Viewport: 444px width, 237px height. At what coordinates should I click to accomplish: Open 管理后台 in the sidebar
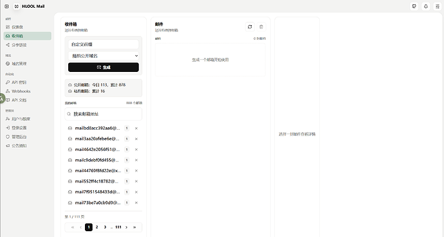pyautogui.click(x=28, y=137)
